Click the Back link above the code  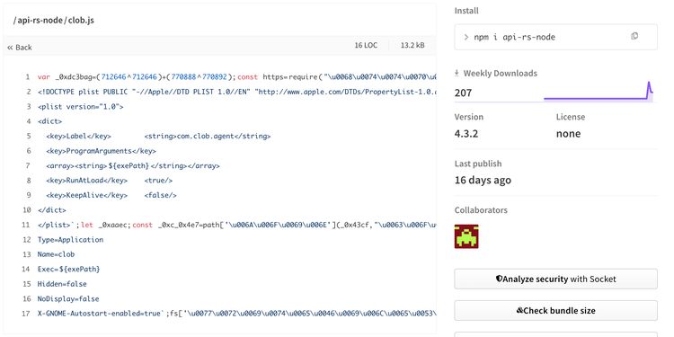[x=20, y=48]
